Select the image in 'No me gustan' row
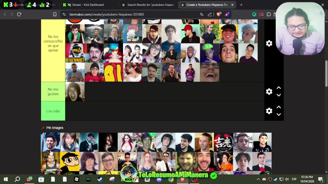Image resolution: width=328 pixels, height=184 pixels. [x=75, y=91]
